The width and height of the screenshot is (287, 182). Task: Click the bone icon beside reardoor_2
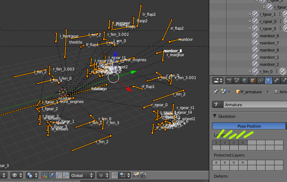(255, 64)
